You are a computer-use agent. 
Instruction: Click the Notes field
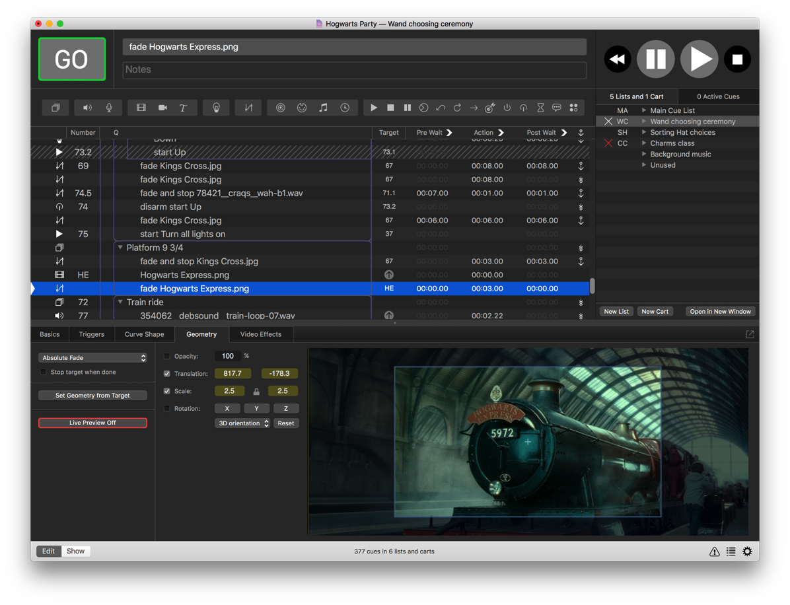click(355, 69)
